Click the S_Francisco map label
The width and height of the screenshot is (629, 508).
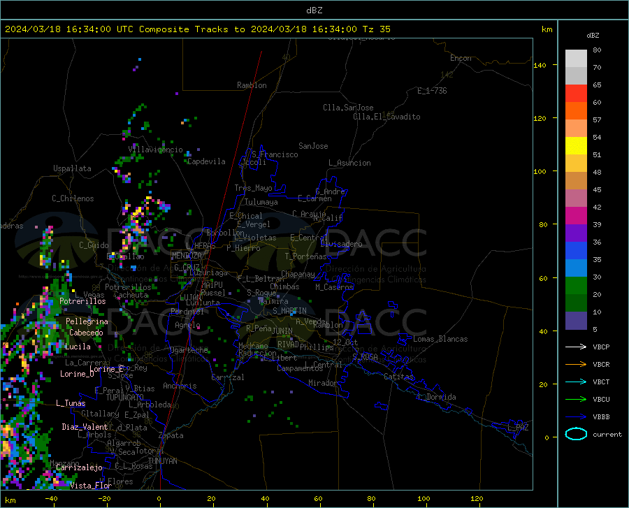click(x=275, y=154)
